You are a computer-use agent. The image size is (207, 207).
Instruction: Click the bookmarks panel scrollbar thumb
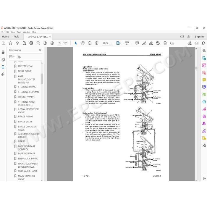coord(42,79)
